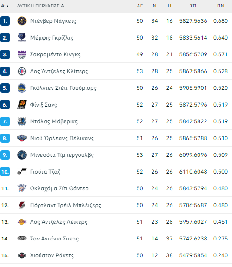Click the Memphis Grizzlies team logo

pos(22,38)
